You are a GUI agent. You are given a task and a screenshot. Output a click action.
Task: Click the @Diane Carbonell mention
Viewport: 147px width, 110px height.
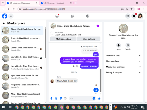(89, 66)
